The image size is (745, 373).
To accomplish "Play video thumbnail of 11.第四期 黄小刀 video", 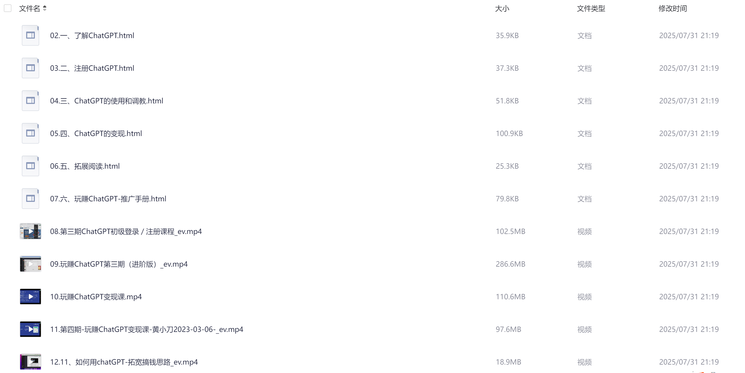I will (30, 329).
